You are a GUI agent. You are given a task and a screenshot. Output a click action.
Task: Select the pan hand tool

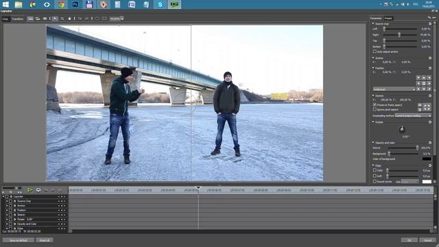tap(69, 19)
